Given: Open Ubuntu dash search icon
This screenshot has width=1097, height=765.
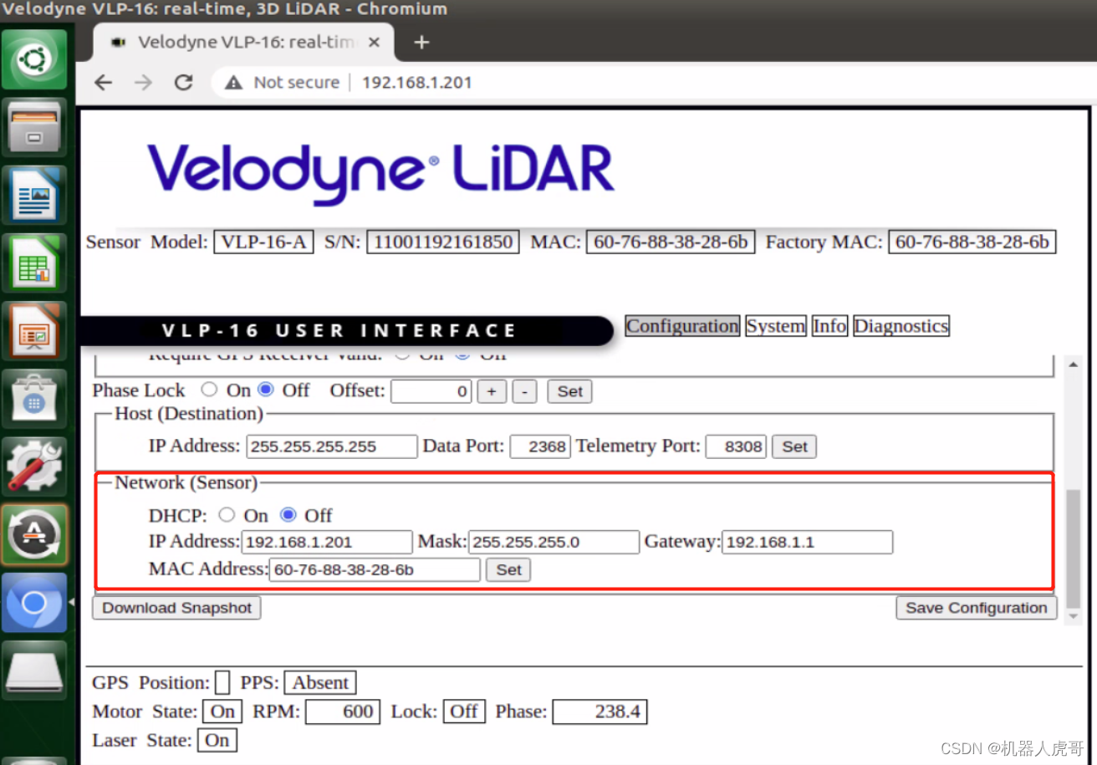Looking at the screenshot, I should click(34, 59).
